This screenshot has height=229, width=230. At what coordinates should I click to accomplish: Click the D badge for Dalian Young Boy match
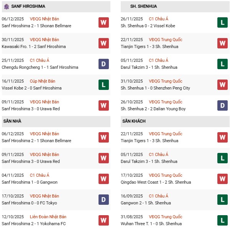point(223,105)
